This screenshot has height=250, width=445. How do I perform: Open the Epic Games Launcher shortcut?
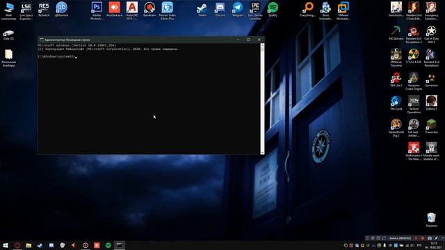click(255, 10)
